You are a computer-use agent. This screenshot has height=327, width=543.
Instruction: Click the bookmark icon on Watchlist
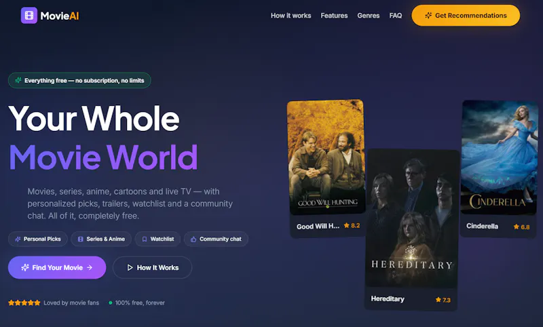pyautogui.click(x=145, y=239)
